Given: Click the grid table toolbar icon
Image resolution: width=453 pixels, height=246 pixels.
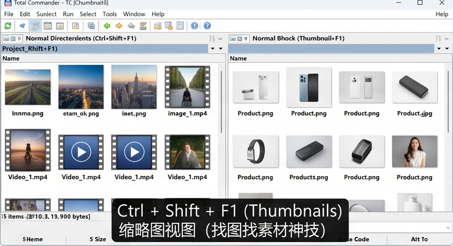Looking at the screenshot, I should (180, 26).
